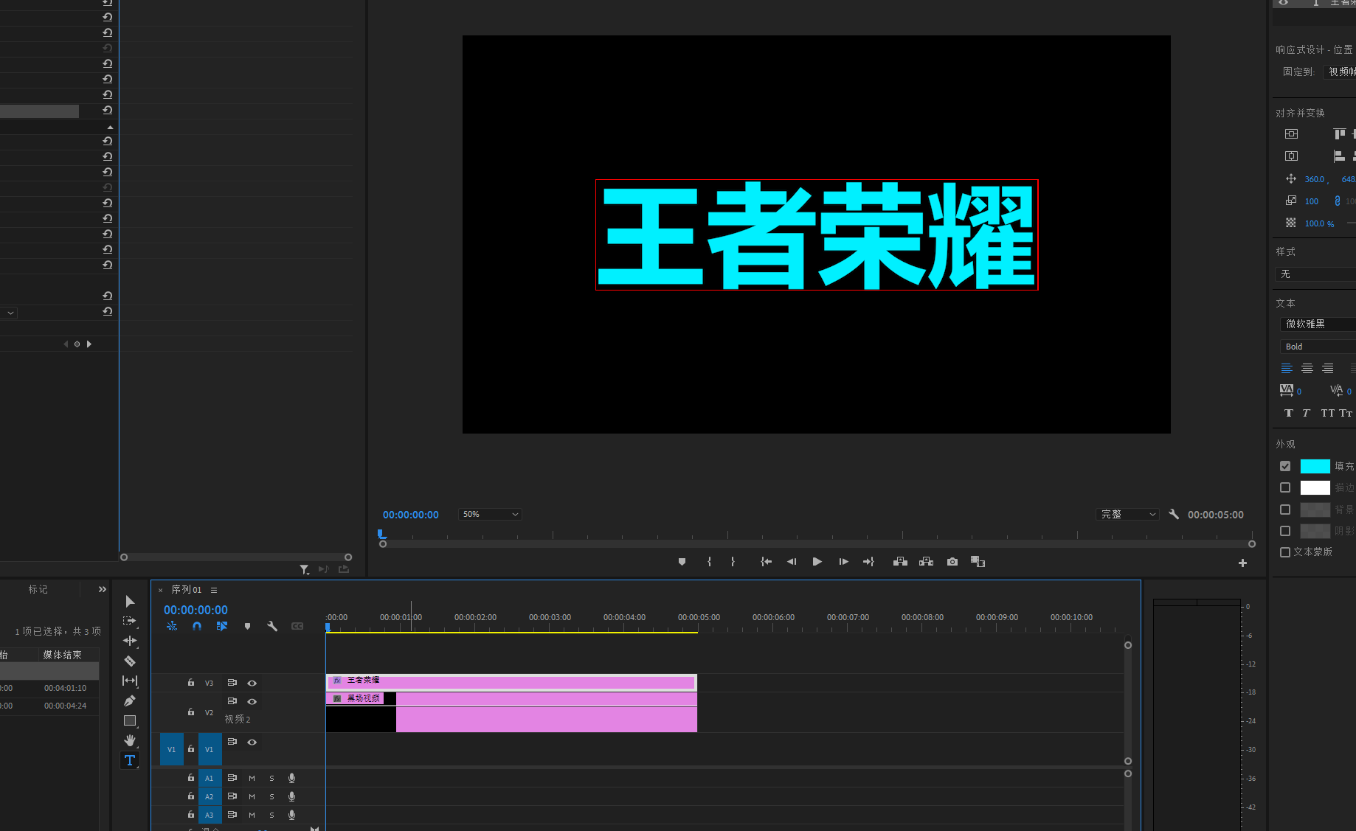
Task: Hide track V3 using its eye icon
Action: [252, 684]
